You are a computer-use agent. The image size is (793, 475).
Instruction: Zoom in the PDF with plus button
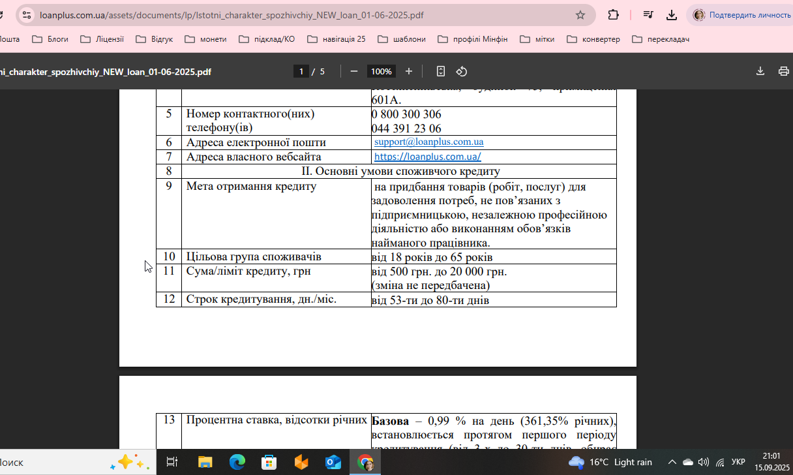pyautogui.click(x=409, y=72)
